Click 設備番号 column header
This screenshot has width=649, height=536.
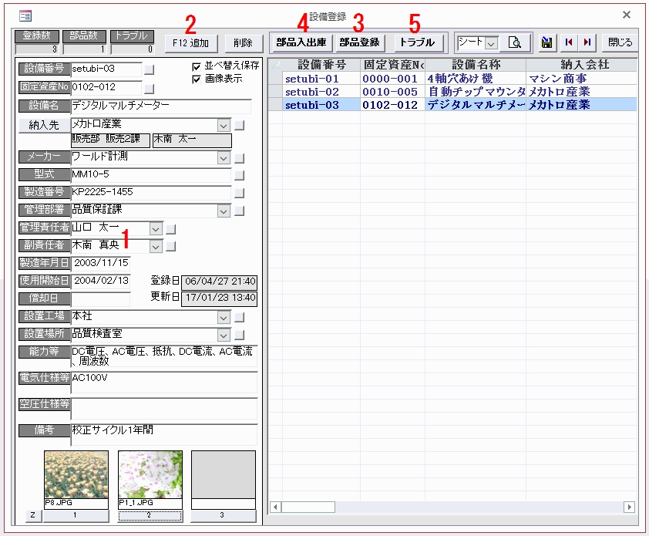click(321, 65)
